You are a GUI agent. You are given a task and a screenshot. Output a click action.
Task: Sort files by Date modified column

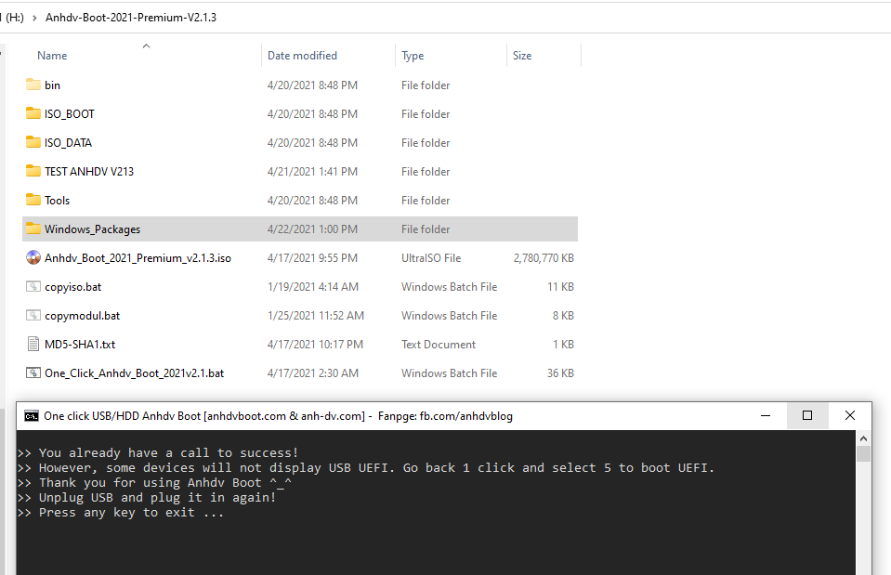click(302, 56)
